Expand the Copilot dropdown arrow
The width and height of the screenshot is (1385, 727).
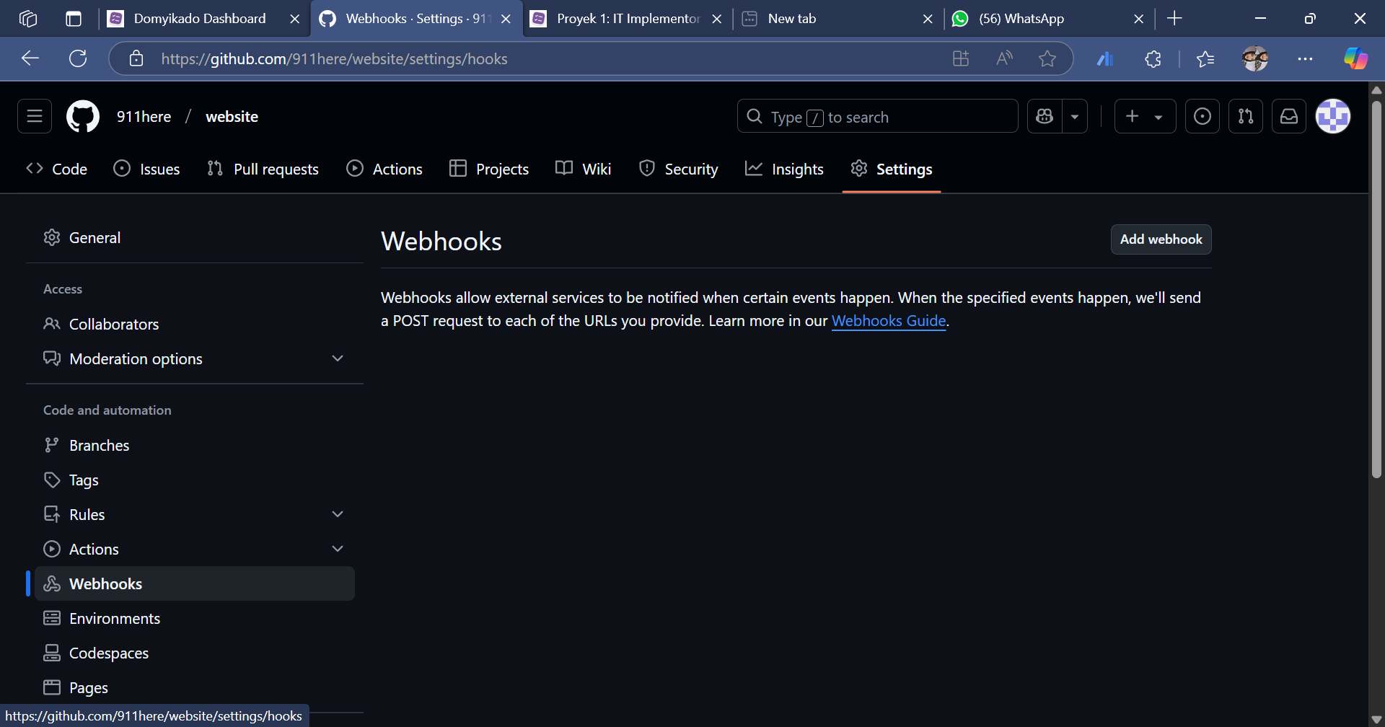point(1075,116)
